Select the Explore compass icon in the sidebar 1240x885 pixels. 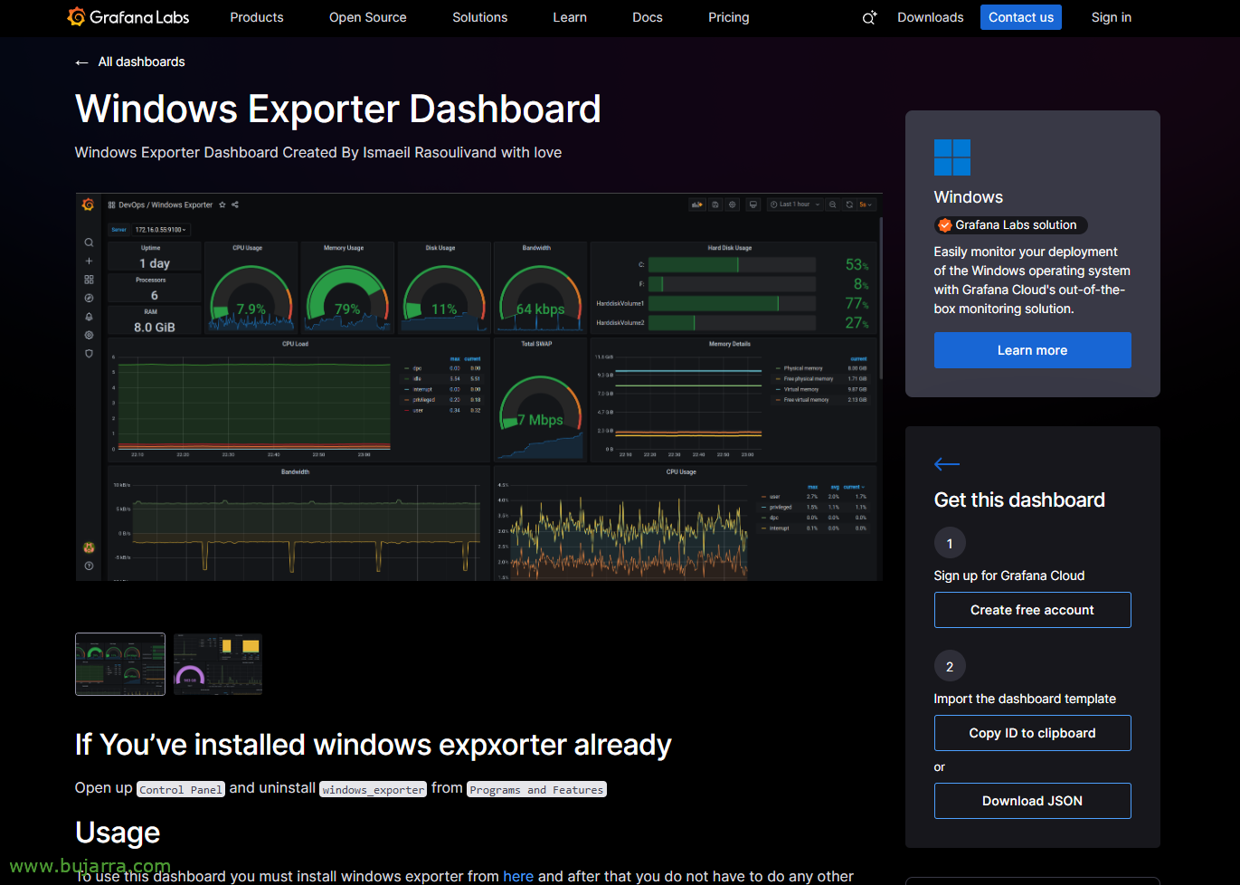coord(89,296)
